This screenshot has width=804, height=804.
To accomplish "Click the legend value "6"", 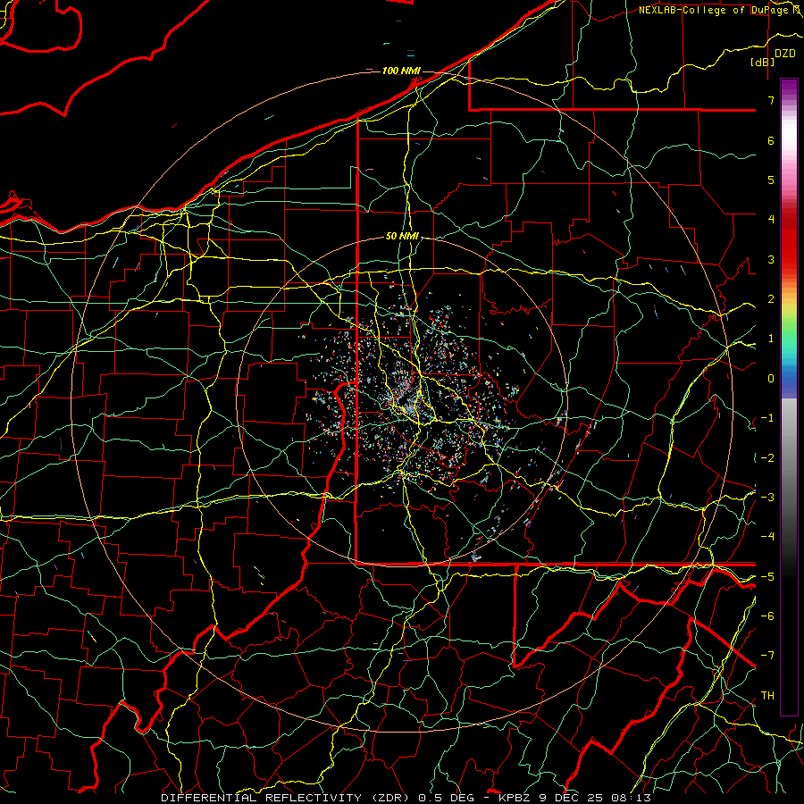I will tap(771, 140).
